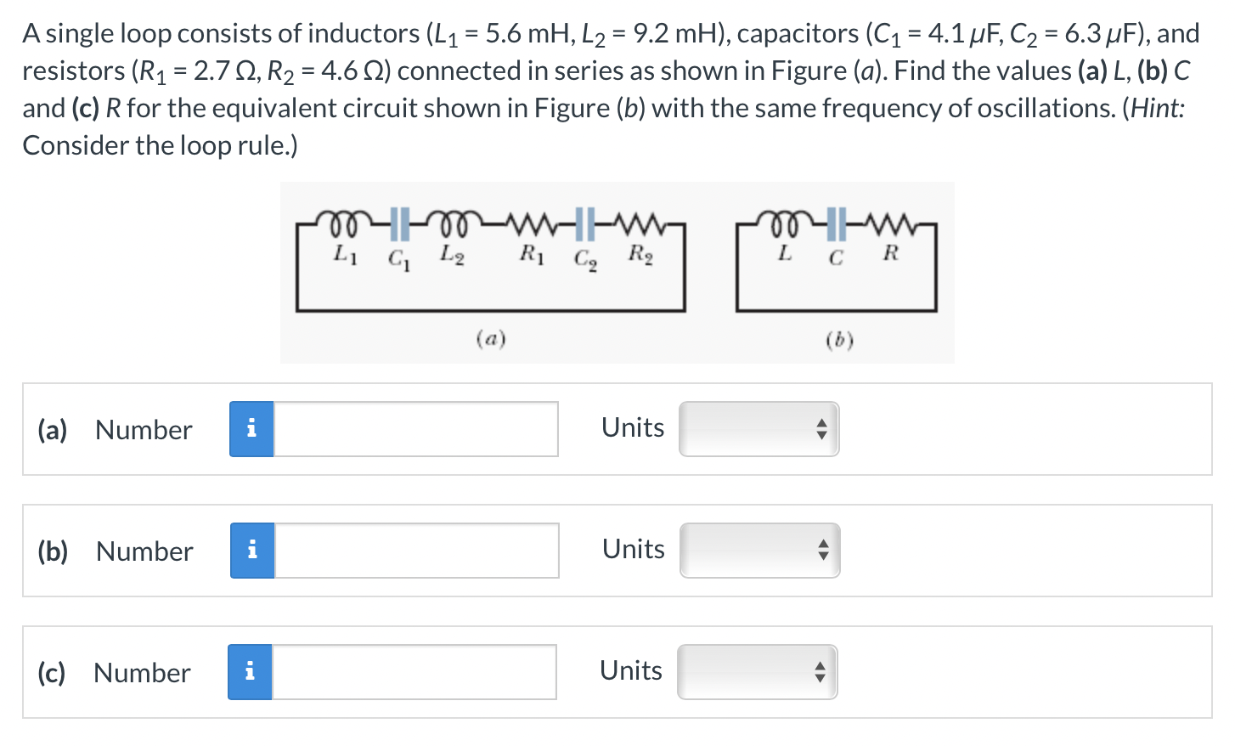Click the stepper arrows beside part (a) Units
The width and height of the screenshot is (1235, 746).
pos(821,429)
